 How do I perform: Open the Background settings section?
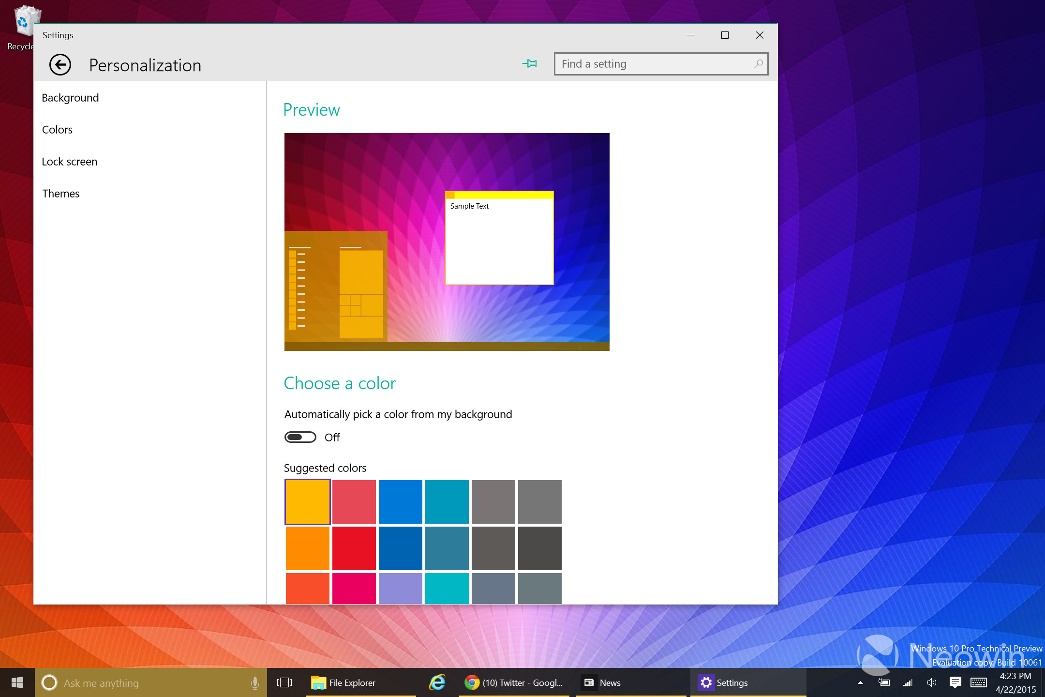tap(70, 98)
